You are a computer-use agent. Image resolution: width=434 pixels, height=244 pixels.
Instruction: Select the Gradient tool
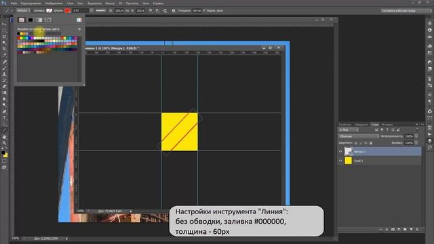tap(4, 92)
